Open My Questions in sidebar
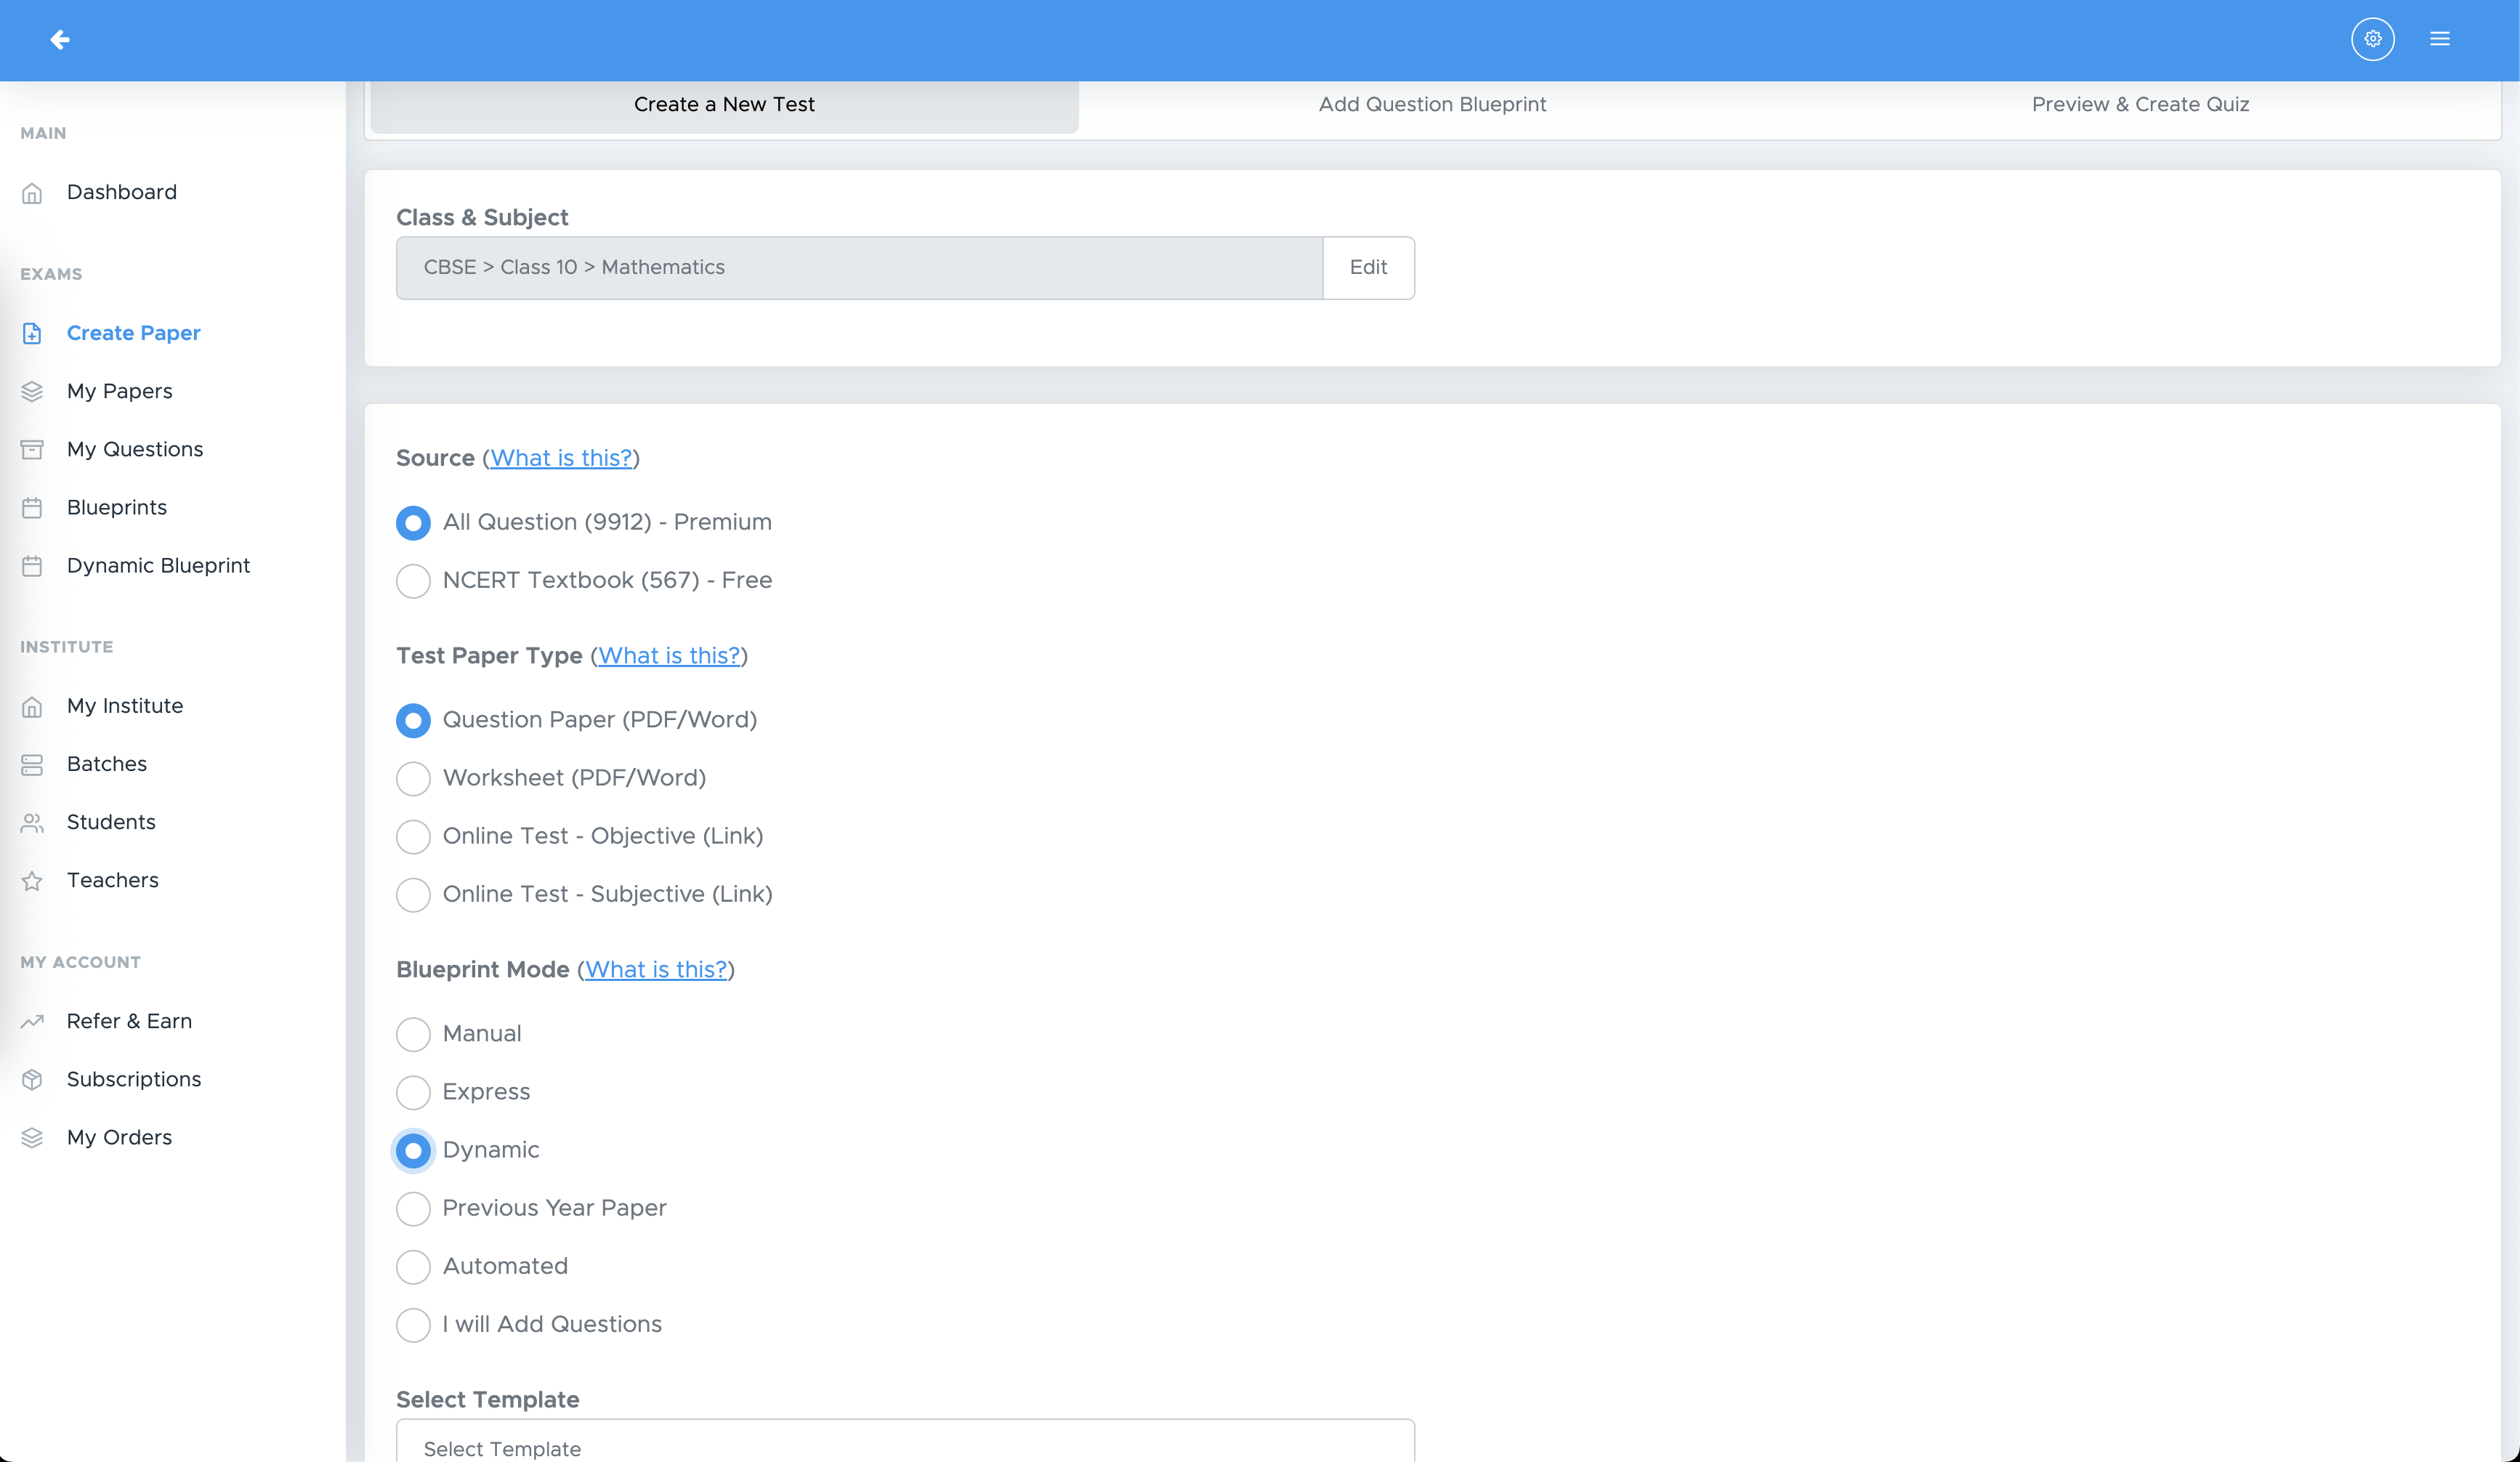Image resolution: width=2520 pixels, height=1462 pixels. pos(135,449)
